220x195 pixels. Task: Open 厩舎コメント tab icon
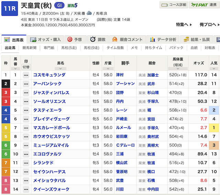114,39
